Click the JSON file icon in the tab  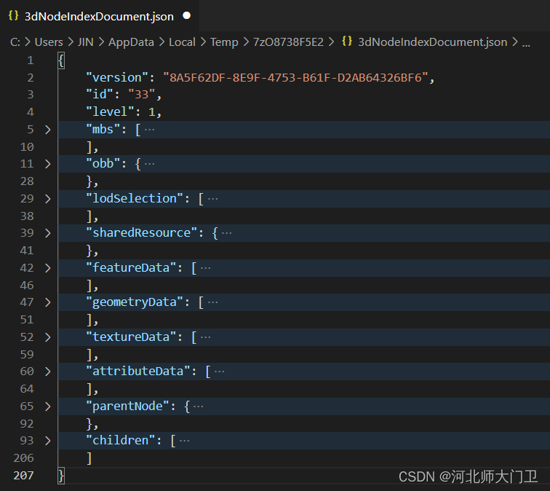(13, 15)
